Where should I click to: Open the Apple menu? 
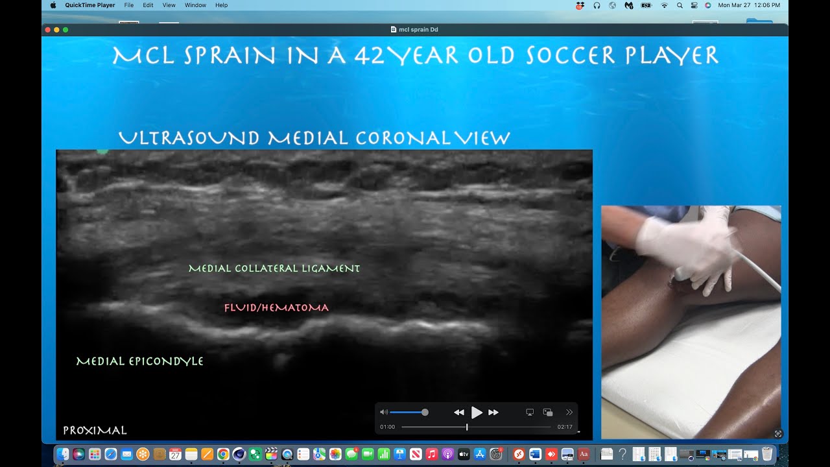[x=53, y=5]
